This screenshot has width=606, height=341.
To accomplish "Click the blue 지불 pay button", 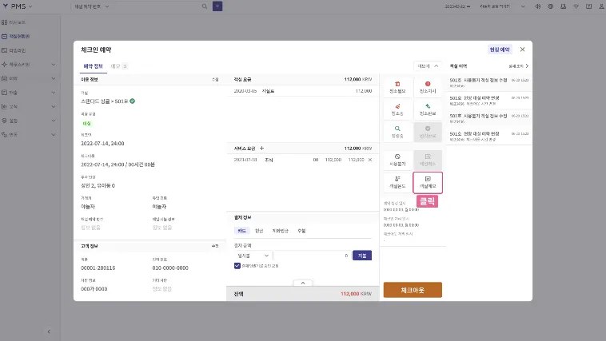I will pyautogui.click(x=362, y=256).
